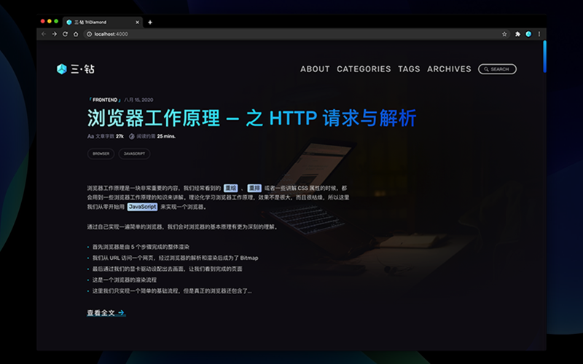Close the 三·钻 TriDiamond tab
The width and height of the screenshot is (583, 364).
click(138, 23)
